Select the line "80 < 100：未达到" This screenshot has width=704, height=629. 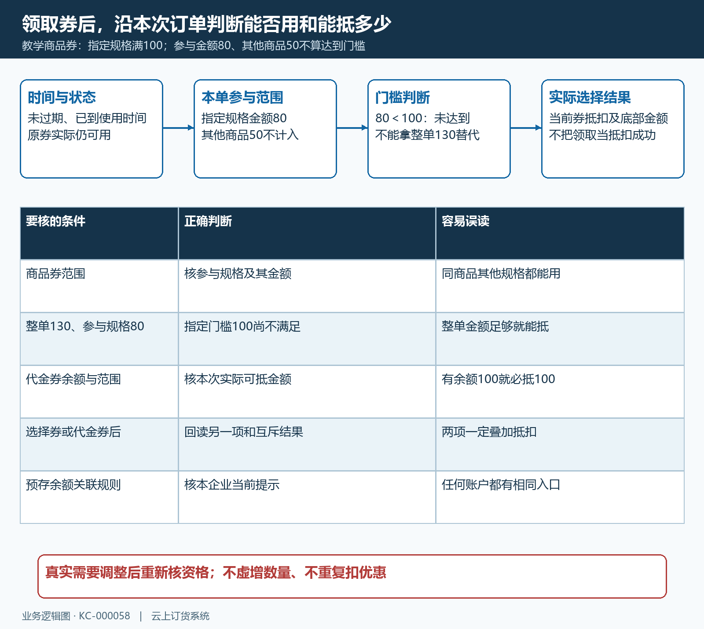[422, 118]
